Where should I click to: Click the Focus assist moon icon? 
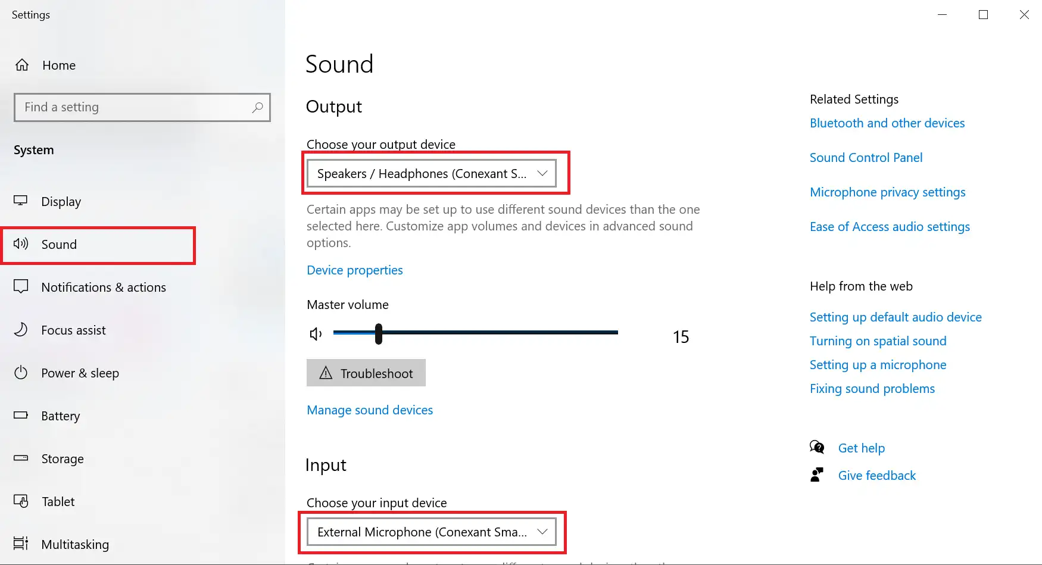21,330
